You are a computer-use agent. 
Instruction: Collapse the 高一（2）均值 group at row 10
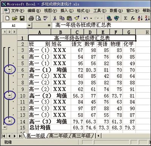(x=9, y=96)
